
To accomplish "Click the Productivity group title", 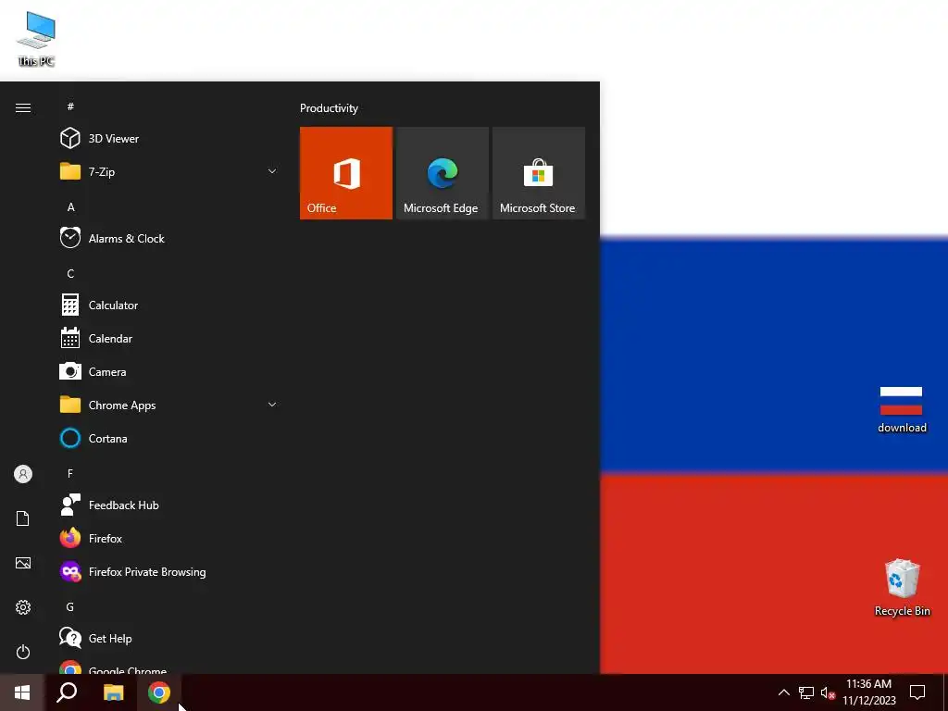I will pyautogui.click(x=329, y=108).
